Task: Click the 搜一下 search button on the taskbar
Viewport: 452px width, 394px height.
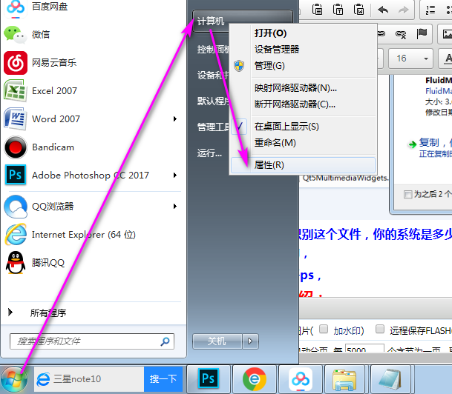Action: click(163, 379)
